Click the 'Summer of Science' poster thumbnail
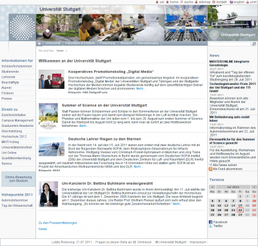 (48, 116)
